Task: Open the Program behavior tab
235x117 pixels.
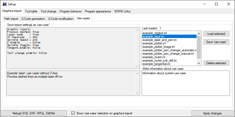Action: point(71,11)
